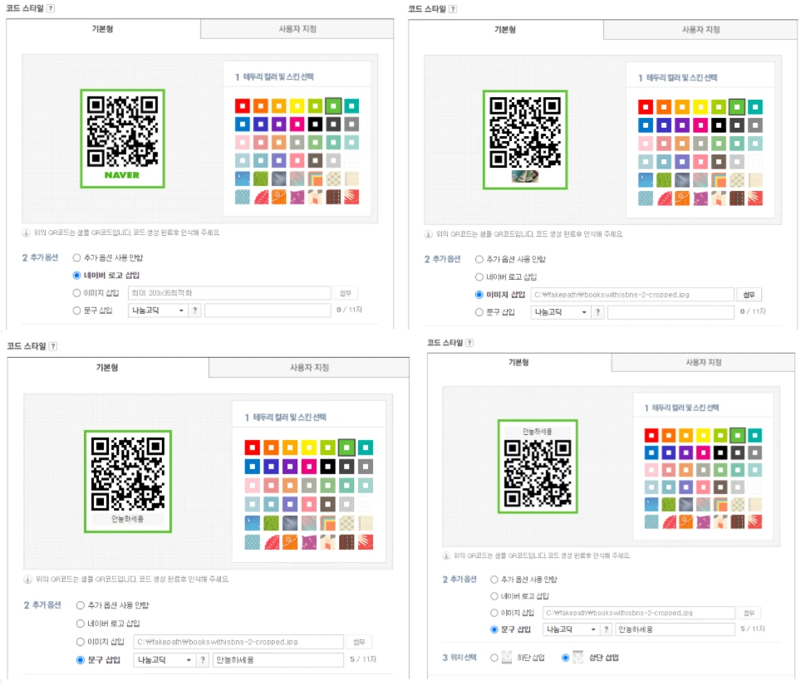Choose yellow border color in bottom-right panel
Viewport: 801px width, 685px height.
(703, 435)
